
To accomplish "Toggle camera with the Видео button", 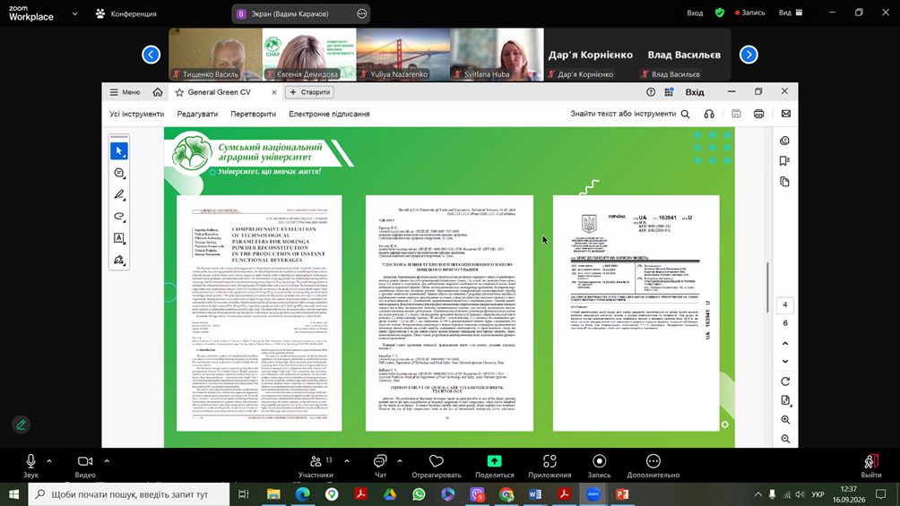I will (x=85, y=466).
